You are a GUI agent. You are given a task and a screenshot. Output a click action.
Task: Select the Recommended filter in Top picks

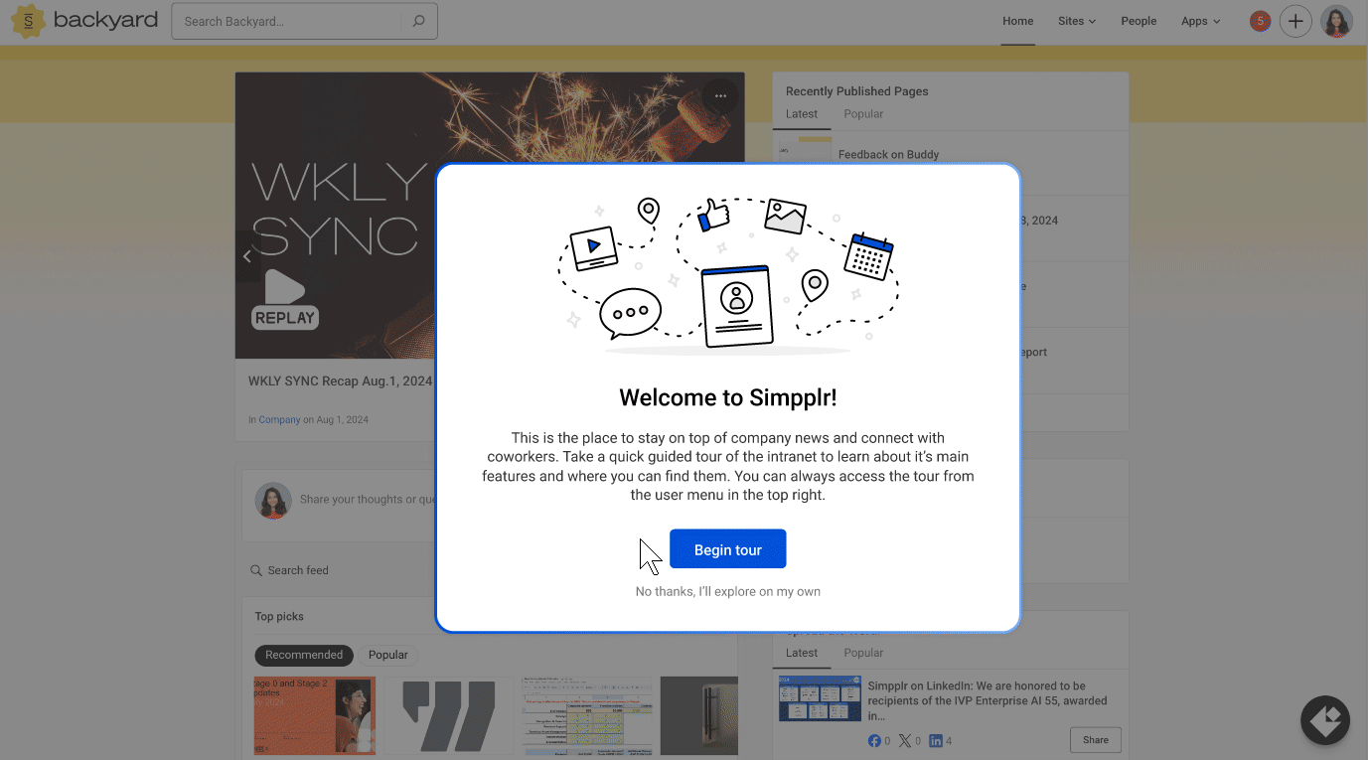pos(304,655)
